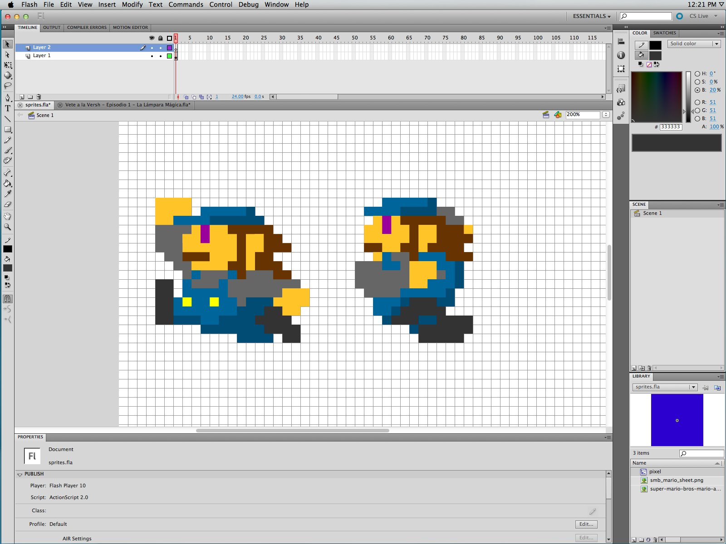Image resolution: width=726 pixels, height=544 pixels.
Task: Open the Solid color type dropdown
Action: click(694, 44)
